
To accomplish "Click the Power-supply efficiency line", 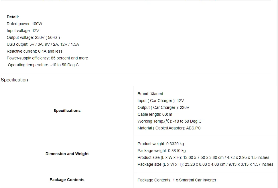I will [x=47, y=58].
